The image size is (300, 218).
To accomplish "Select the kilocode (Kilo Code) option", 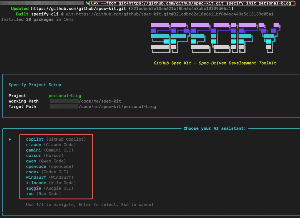I will pos(51,183).
